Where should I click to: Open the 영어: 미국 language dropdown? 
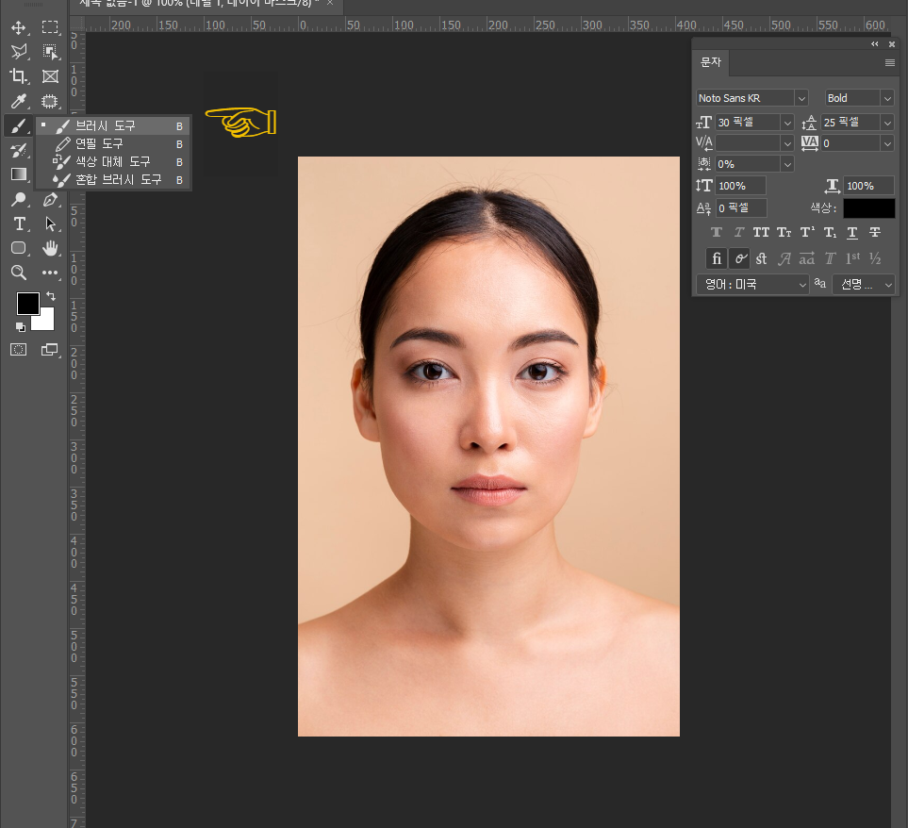coord(752,284)
